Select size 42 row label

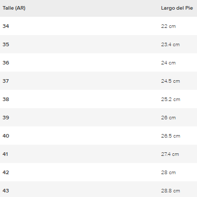click(x=6, y=173)
